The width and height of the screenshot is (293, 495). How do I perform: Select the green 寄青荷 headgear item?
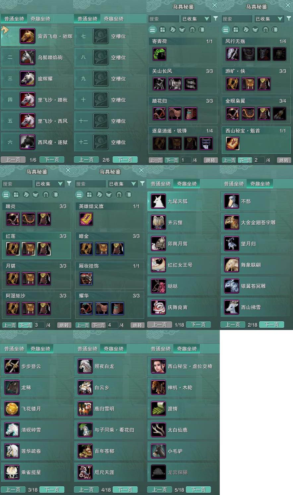[x=159, y=54]
